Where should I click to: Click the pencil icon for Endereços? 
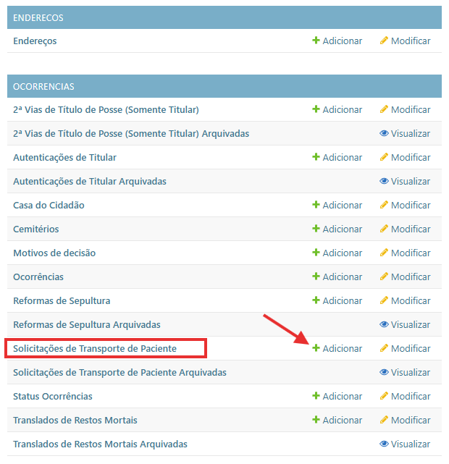pyautogui.click(x=384, y=41)
